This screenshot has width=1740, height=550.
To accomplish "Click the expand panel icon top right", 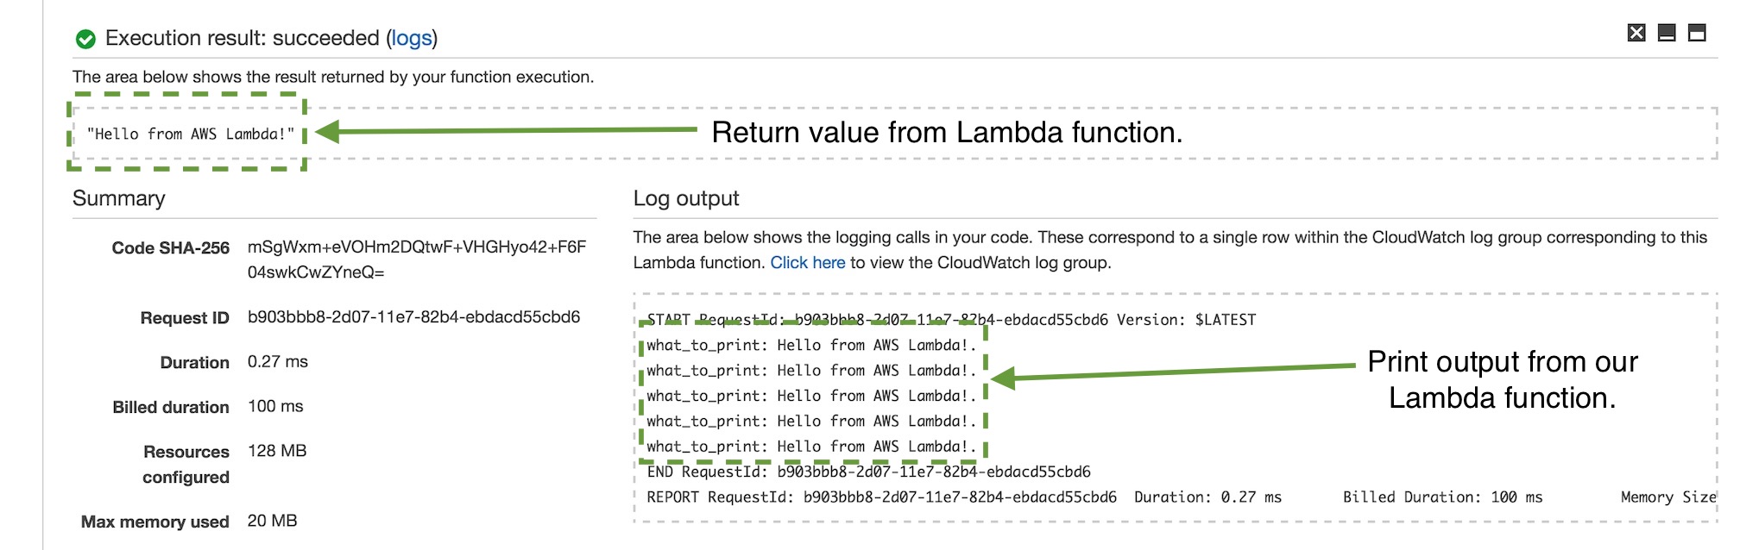I will click(x=1699, y=32).
